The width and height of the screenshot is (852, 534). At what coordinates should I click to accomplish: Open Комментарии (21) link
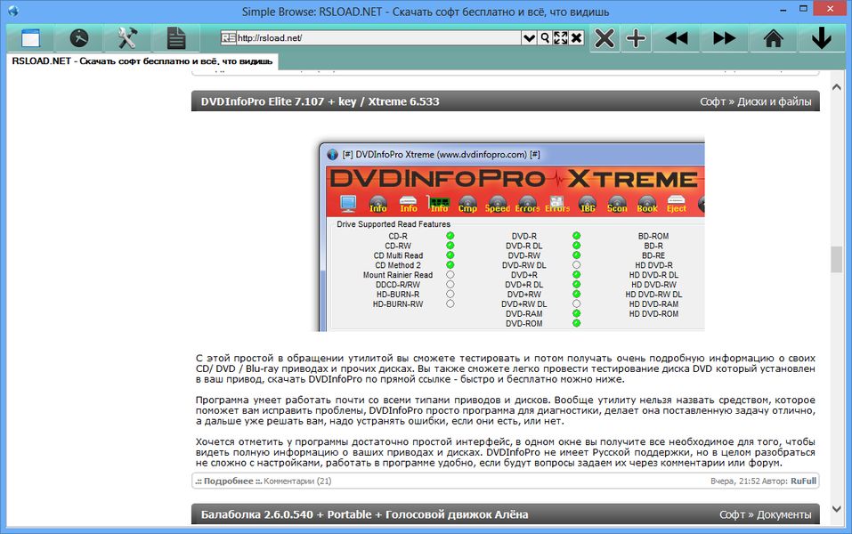(297, 481)
